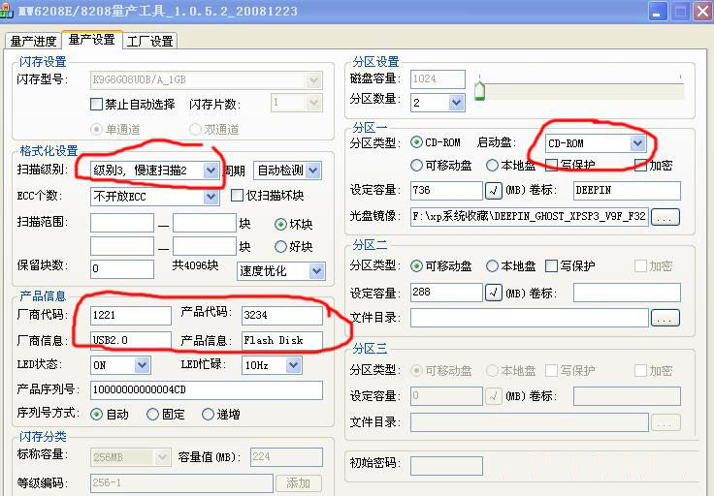Image resolution: width=714 pixels, height=496 pixels.
Task: Select 自动 serial number mode
Action: (96, 415)
